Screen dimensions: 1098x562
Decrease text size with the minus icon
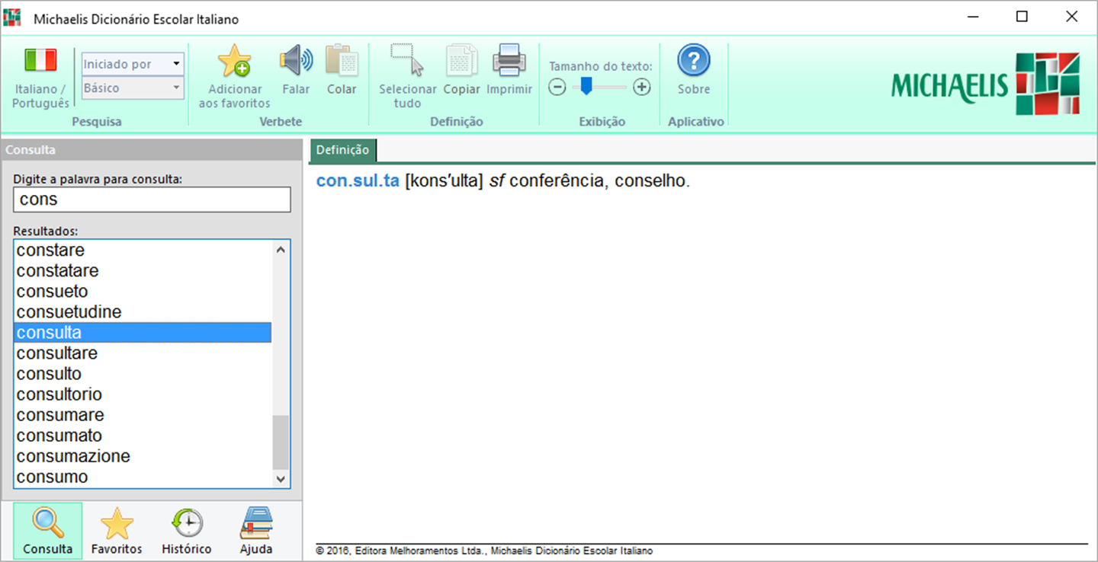[557, 88]
